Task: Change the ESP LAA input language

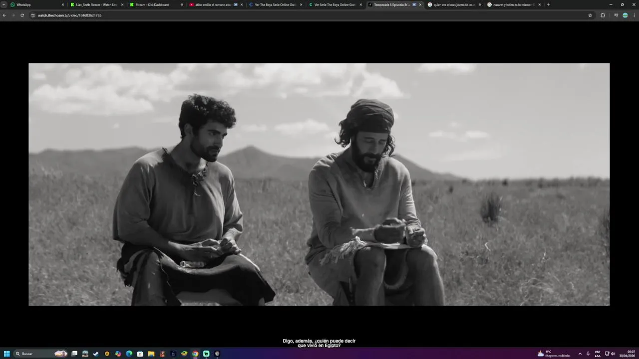Action: pos(598,354)
